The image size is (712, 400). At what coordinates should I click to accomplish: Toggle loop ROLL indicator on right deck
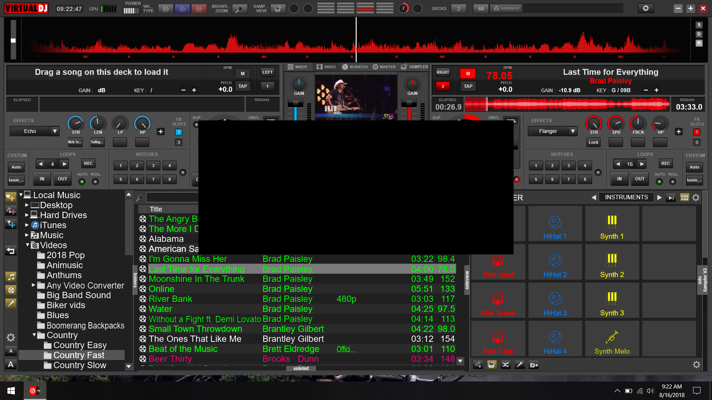(673, 181)
